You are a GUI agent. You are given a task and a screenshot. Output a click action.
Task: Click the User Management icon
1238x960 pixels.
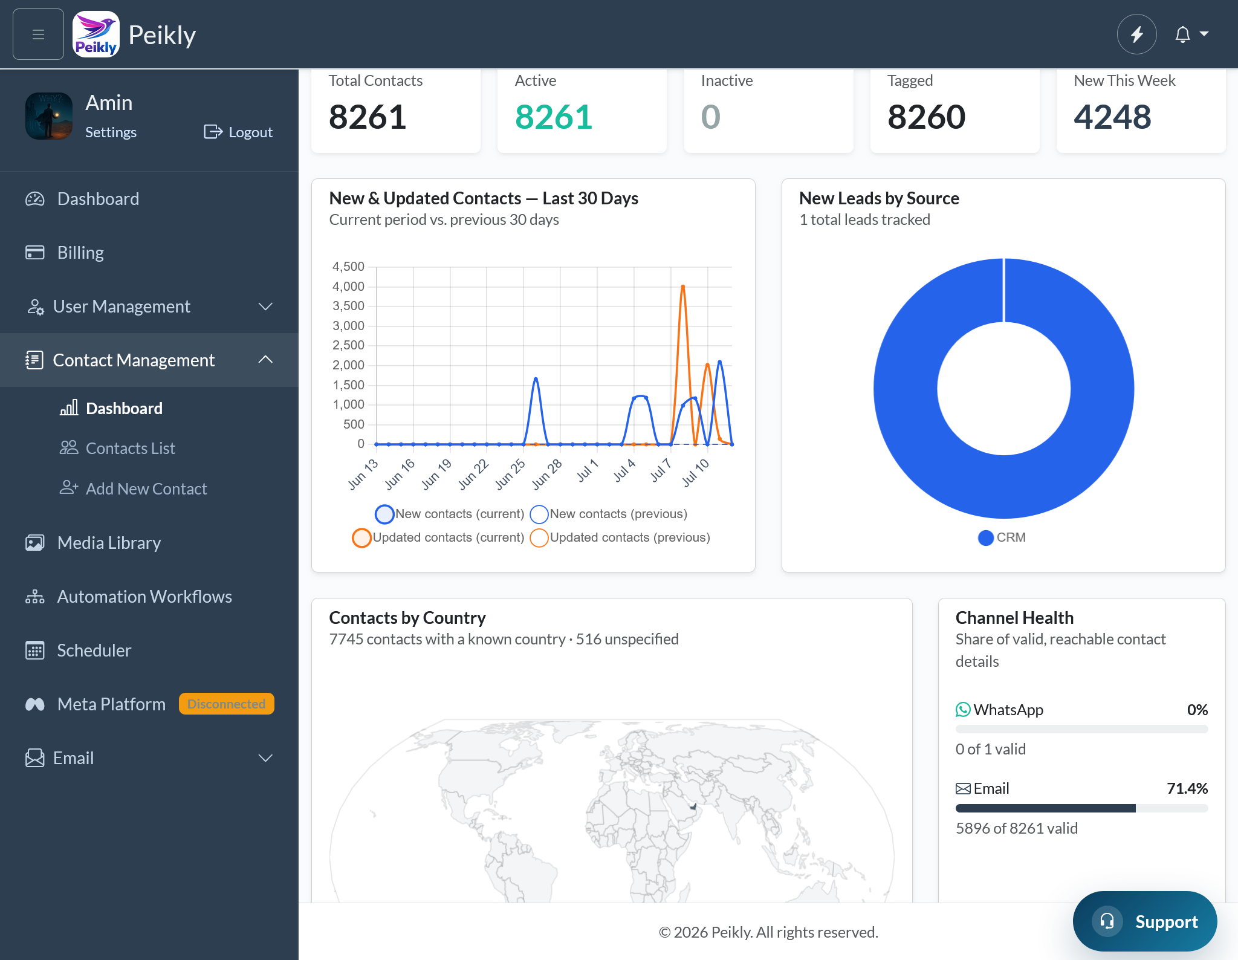pos(35,306)
